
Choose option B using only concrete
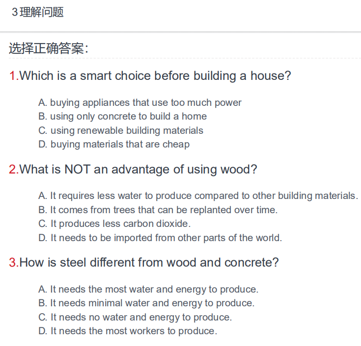(122, 117)
